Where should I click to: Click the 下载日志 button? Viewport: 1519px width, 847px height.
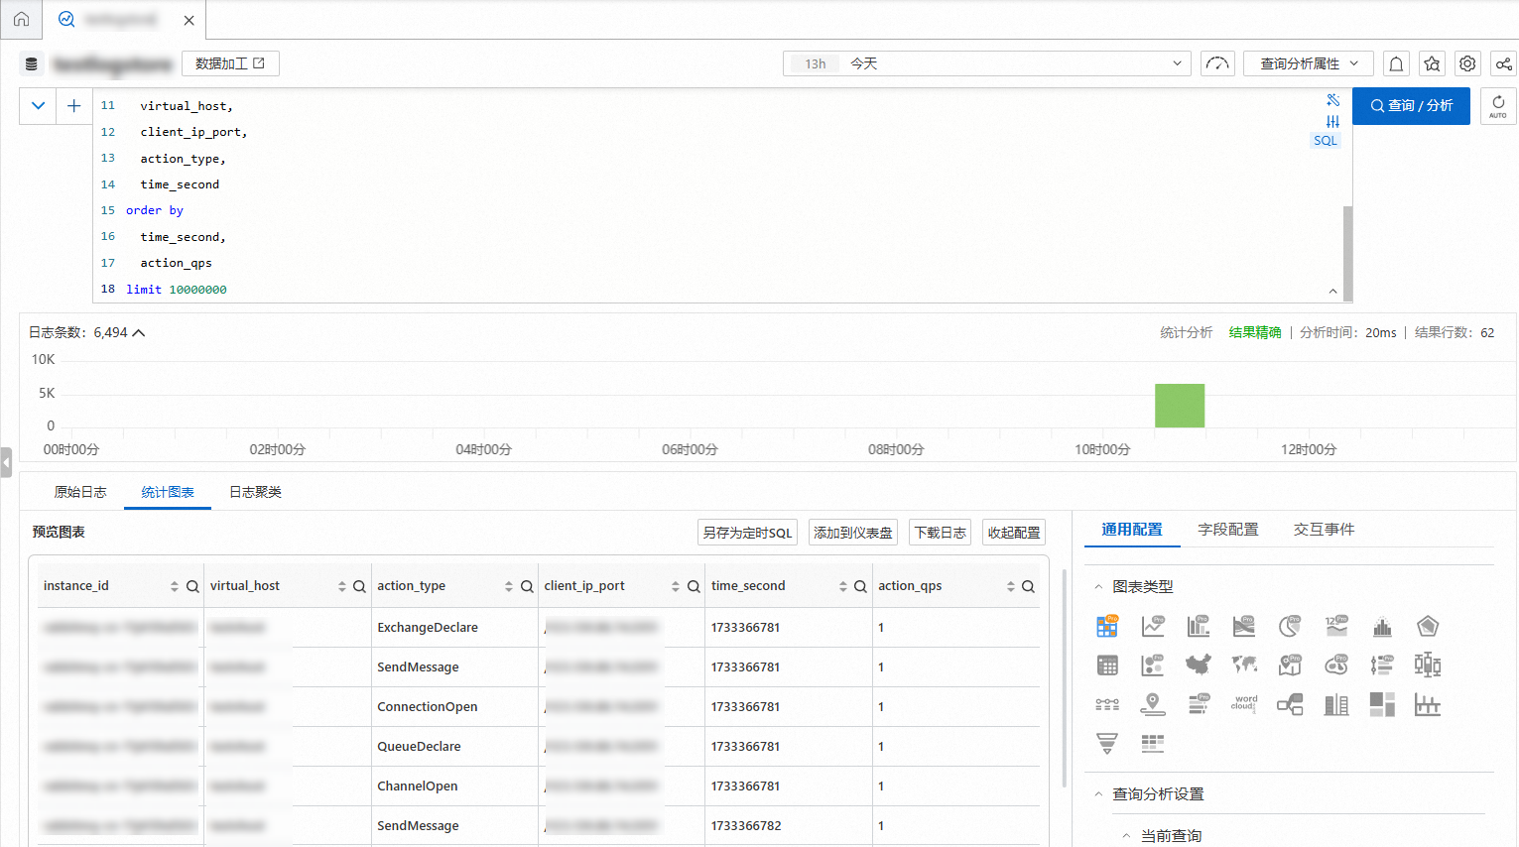(940, 533)
